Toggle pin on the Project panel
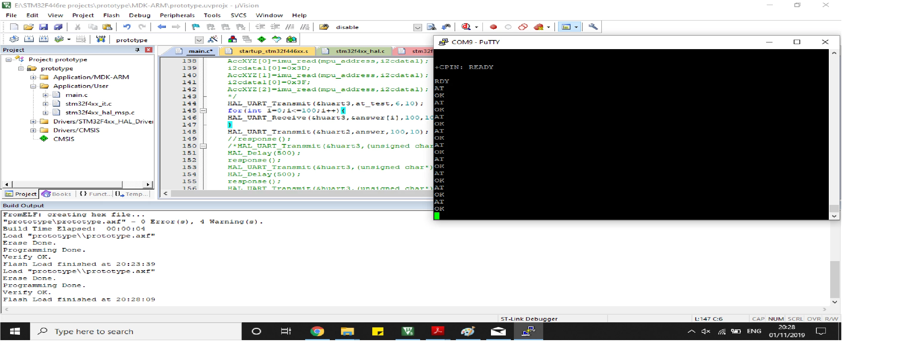 click(x=138, y=50)
